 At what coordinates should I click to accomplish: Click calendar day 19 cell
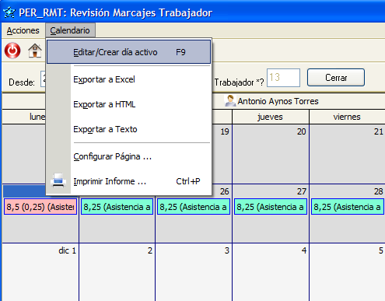coord(222,154)
